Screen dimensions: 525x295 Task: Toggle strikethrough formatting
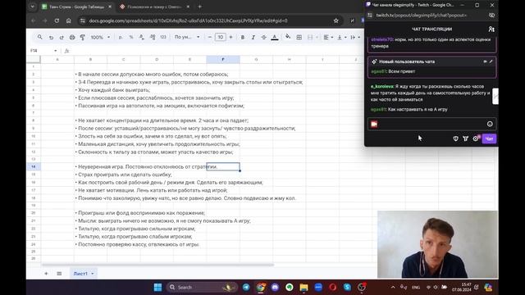264,37
